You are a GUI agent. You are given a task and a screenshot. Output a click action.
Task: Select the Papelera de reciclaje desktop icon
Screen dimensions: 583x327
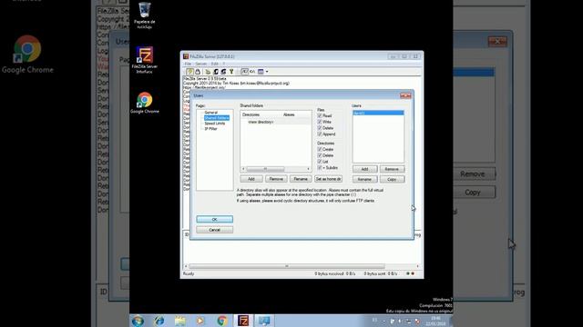coord(144,15)
